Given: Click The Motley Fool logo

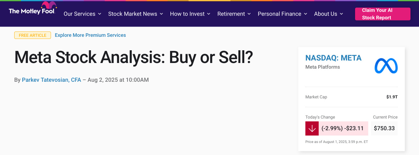Looking at the screenshot, I should click(32, 8).
